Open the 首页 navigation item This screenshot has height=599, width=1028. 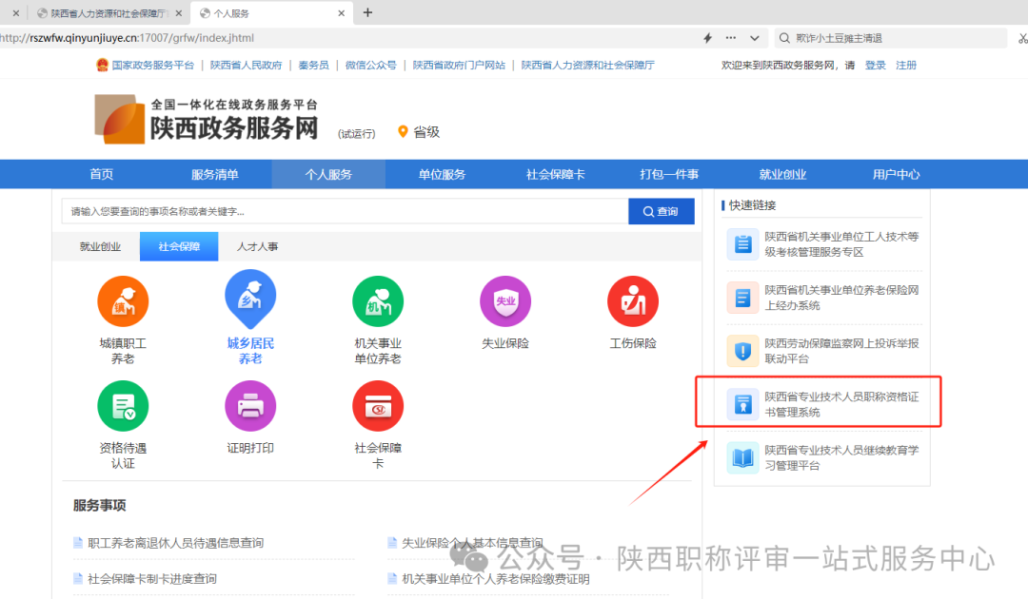[102, 174]
